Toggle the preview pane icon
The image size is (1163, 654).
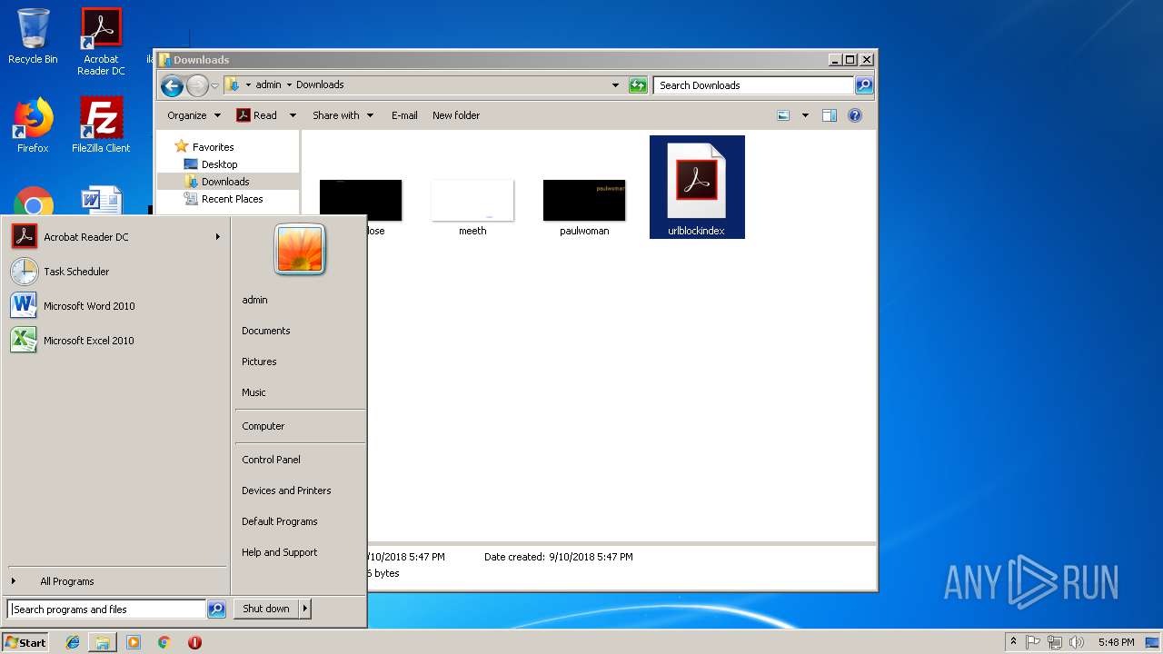[829, 115]
